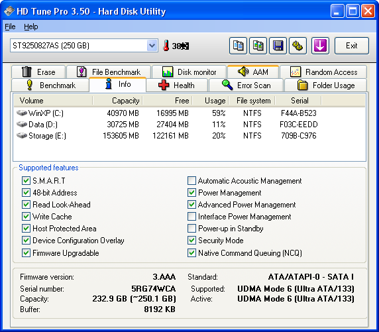Switch to the Random Access tab

tap(323, 72)
